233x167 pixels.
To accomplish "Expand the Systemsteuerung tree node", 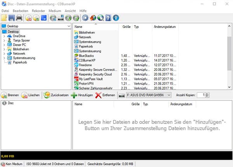I will click(x=4, y=58).
